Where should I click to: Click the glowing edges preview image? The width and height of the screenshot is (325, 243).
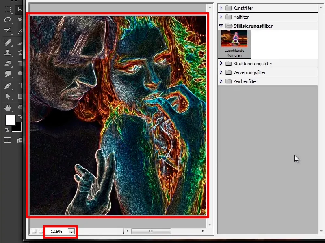pos(118,116)
